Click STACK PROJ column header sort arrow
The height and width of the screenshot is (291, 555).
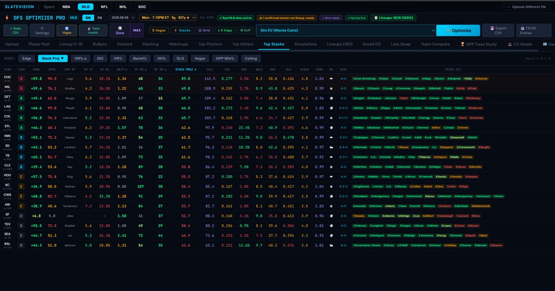click(195, 70)
